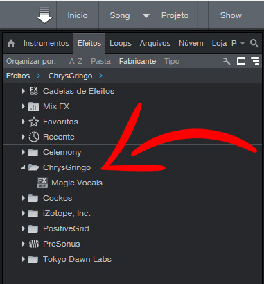Collapse the ChrysGringo folder arrow

point(23,167)
